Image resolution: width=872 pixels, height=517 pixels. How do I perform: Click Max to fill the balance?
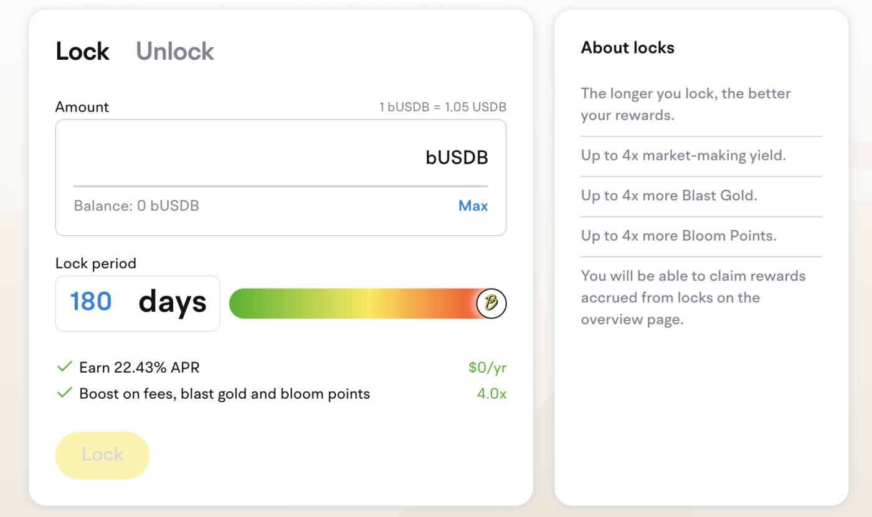pyautogui.click(x=473, y=206)
